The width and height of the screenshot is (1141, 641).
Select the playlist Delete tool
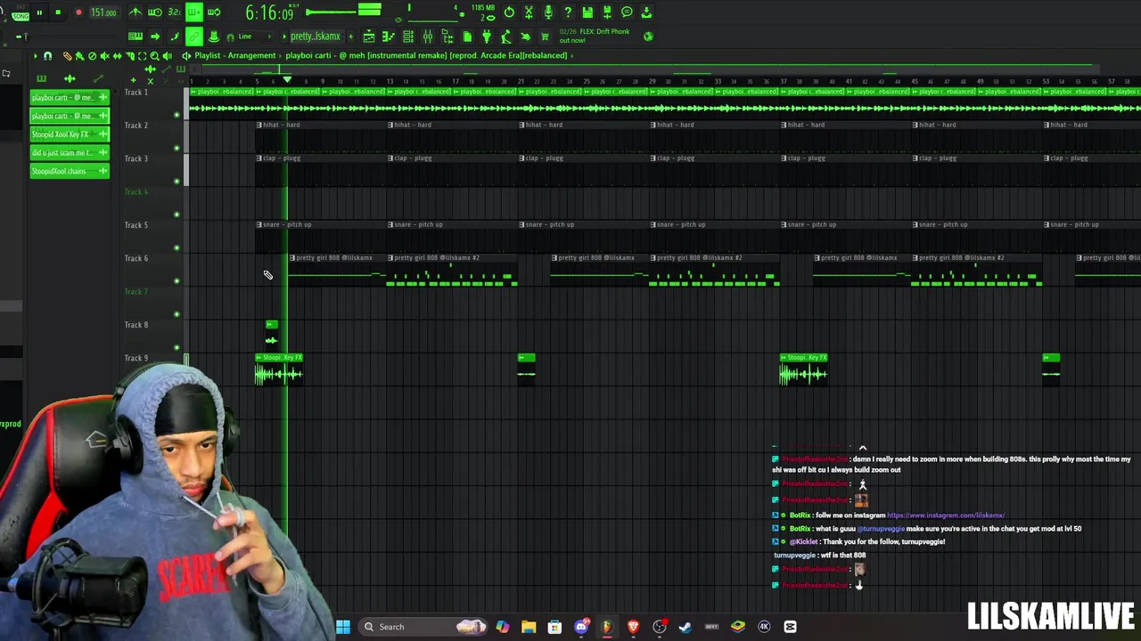[x=92, y=56]
